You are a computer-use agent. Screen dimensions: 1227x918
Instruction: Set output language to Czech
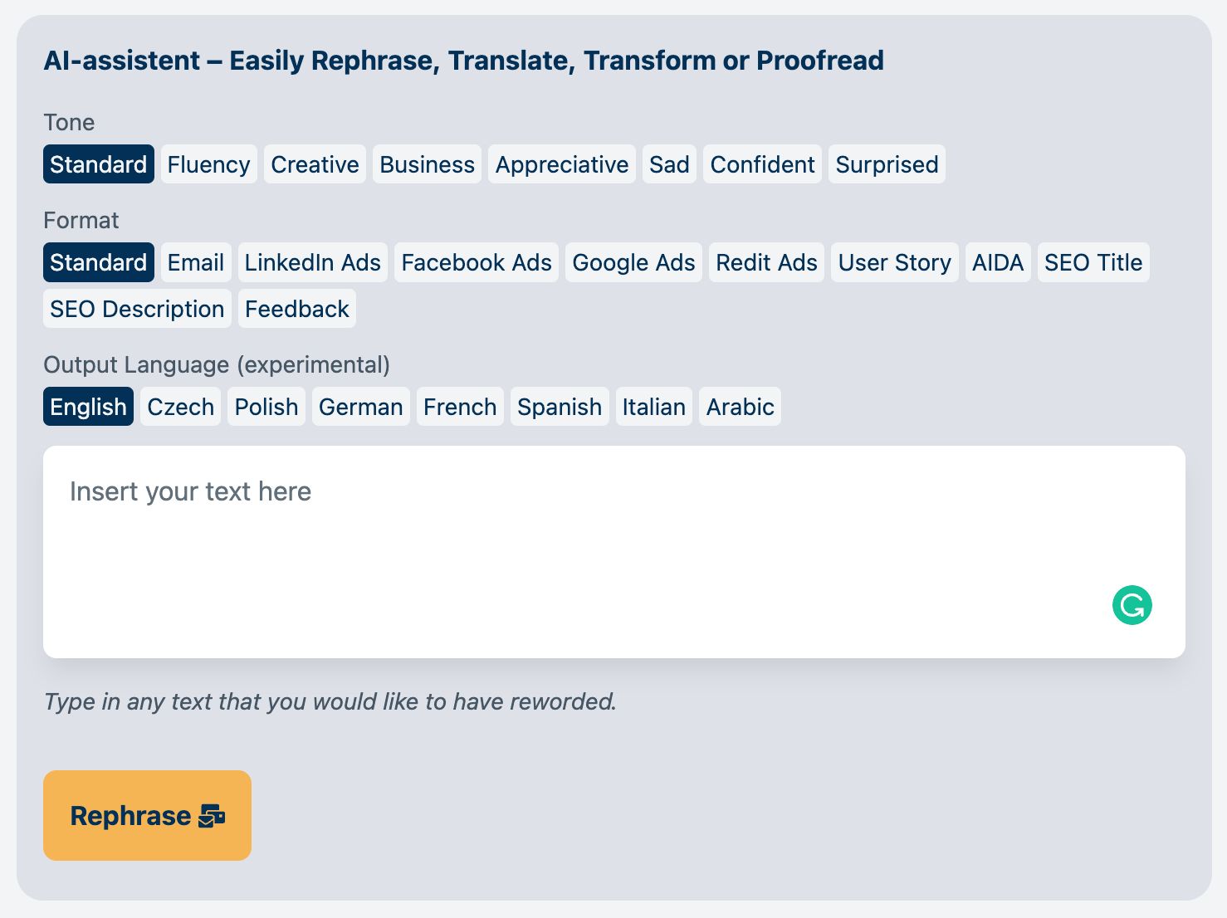[x=180, y=407]
